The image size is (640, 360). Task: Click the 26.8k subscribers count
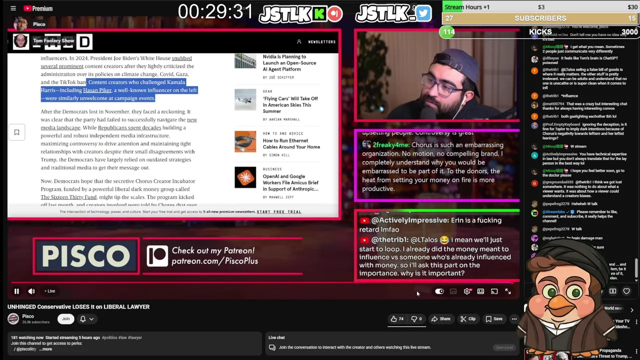click(x=35, y=322)
